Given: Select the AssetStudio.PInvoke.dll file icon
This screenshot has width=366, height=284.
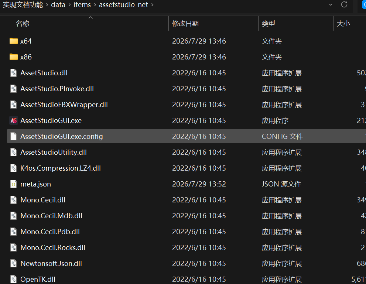Looking at the screenshot, I should point(14,89).
